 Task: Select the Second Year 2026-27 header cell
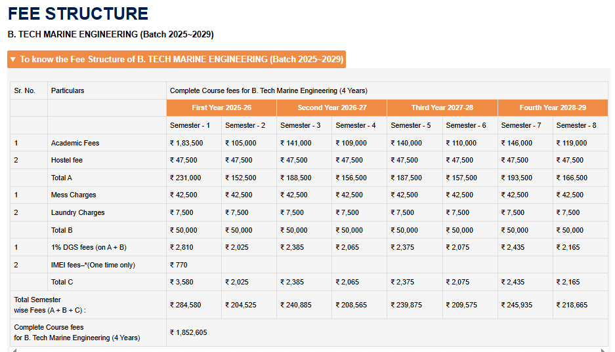click(331, 108)
